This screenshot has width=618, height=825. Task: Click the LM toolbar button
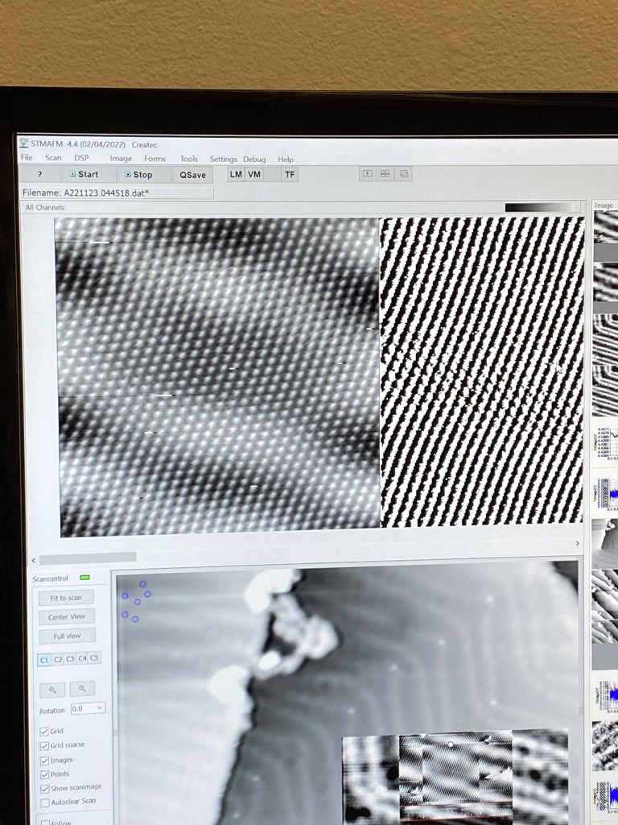tap(236, 174)
